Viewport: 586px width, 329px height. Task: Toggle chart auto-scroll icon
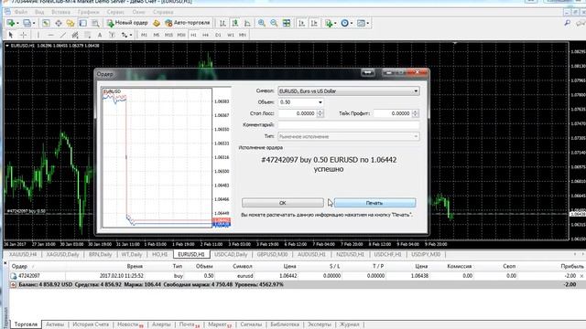point(301,23)
